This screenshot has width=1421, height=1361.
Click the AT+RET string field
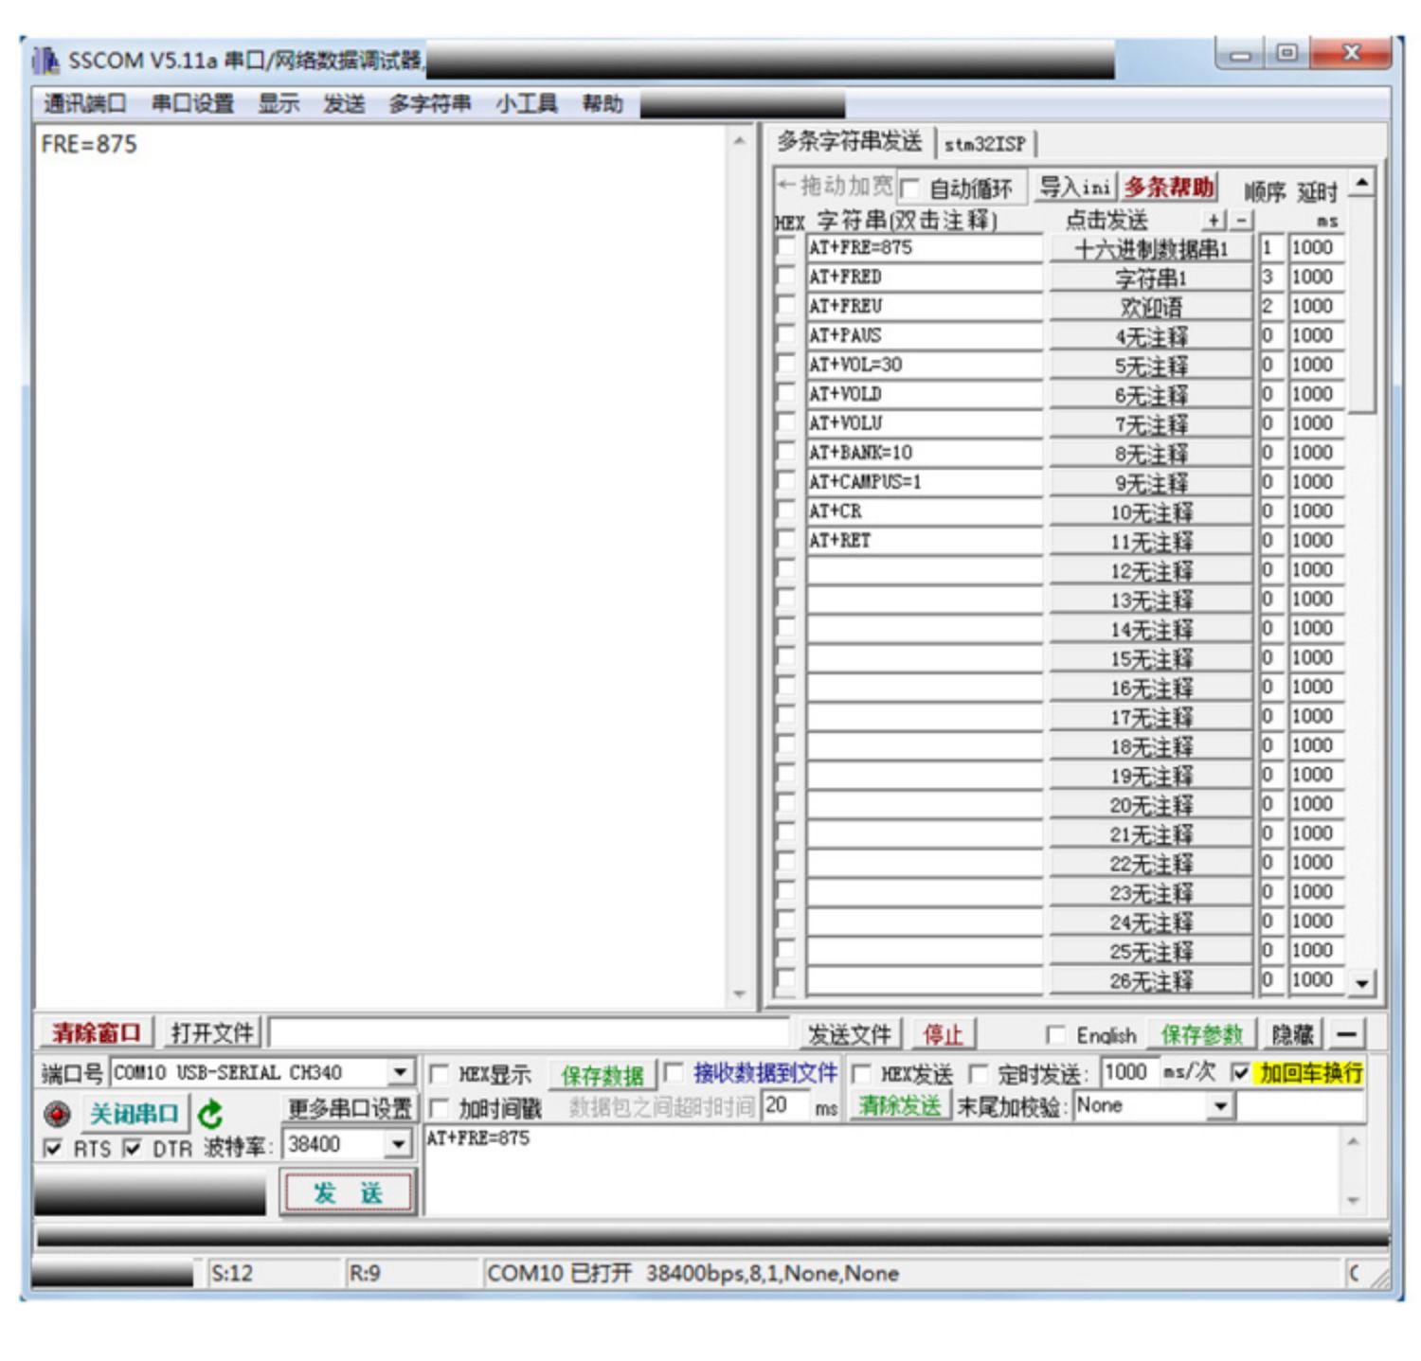(924, 541)
